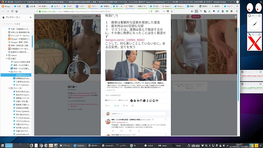This screenshot has height=148, width=263.
Task: Collapse the グループA folder
Action: coord(9,72)
